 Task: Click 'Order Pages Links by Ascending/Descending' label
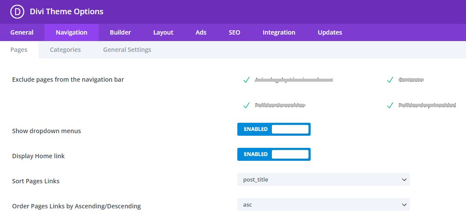[76, 206]
